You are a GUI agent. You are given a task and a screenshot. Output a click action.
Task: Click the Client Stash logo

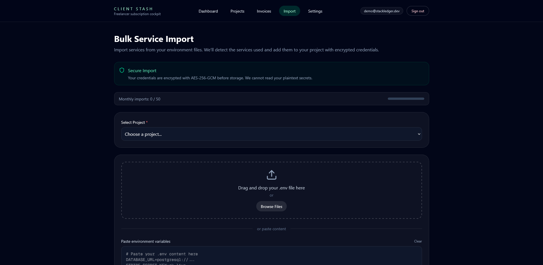click(133, 9)
